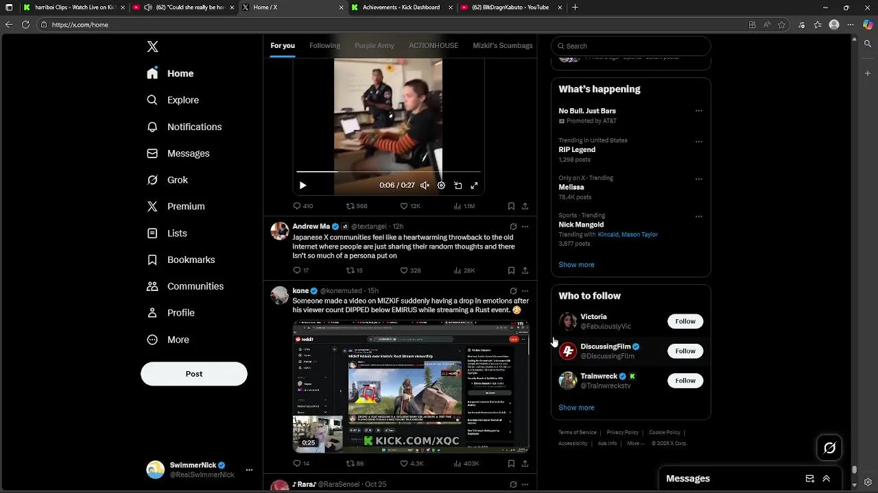Screen dimensions: 878x493
Task: Open Grok from sidebar
Action: 167,180
